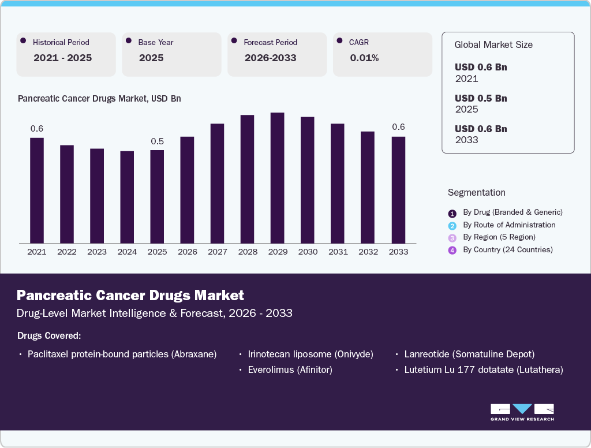Click the 2030 bar in the chart

pos(308,180)
